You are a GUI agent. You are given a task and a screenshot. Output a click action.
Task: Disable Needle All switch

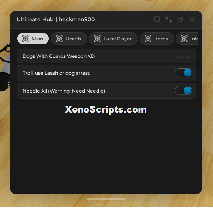[x=183, y=91]
